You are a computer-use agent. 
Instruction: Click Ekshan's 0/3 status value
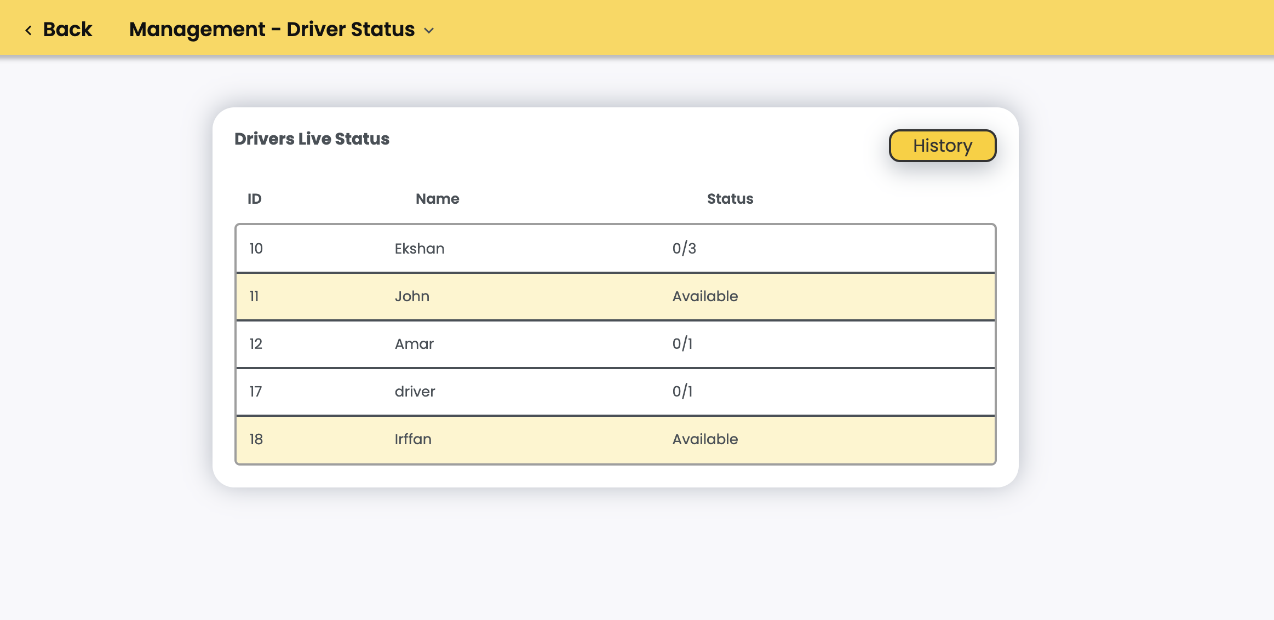tap(684, 249)
